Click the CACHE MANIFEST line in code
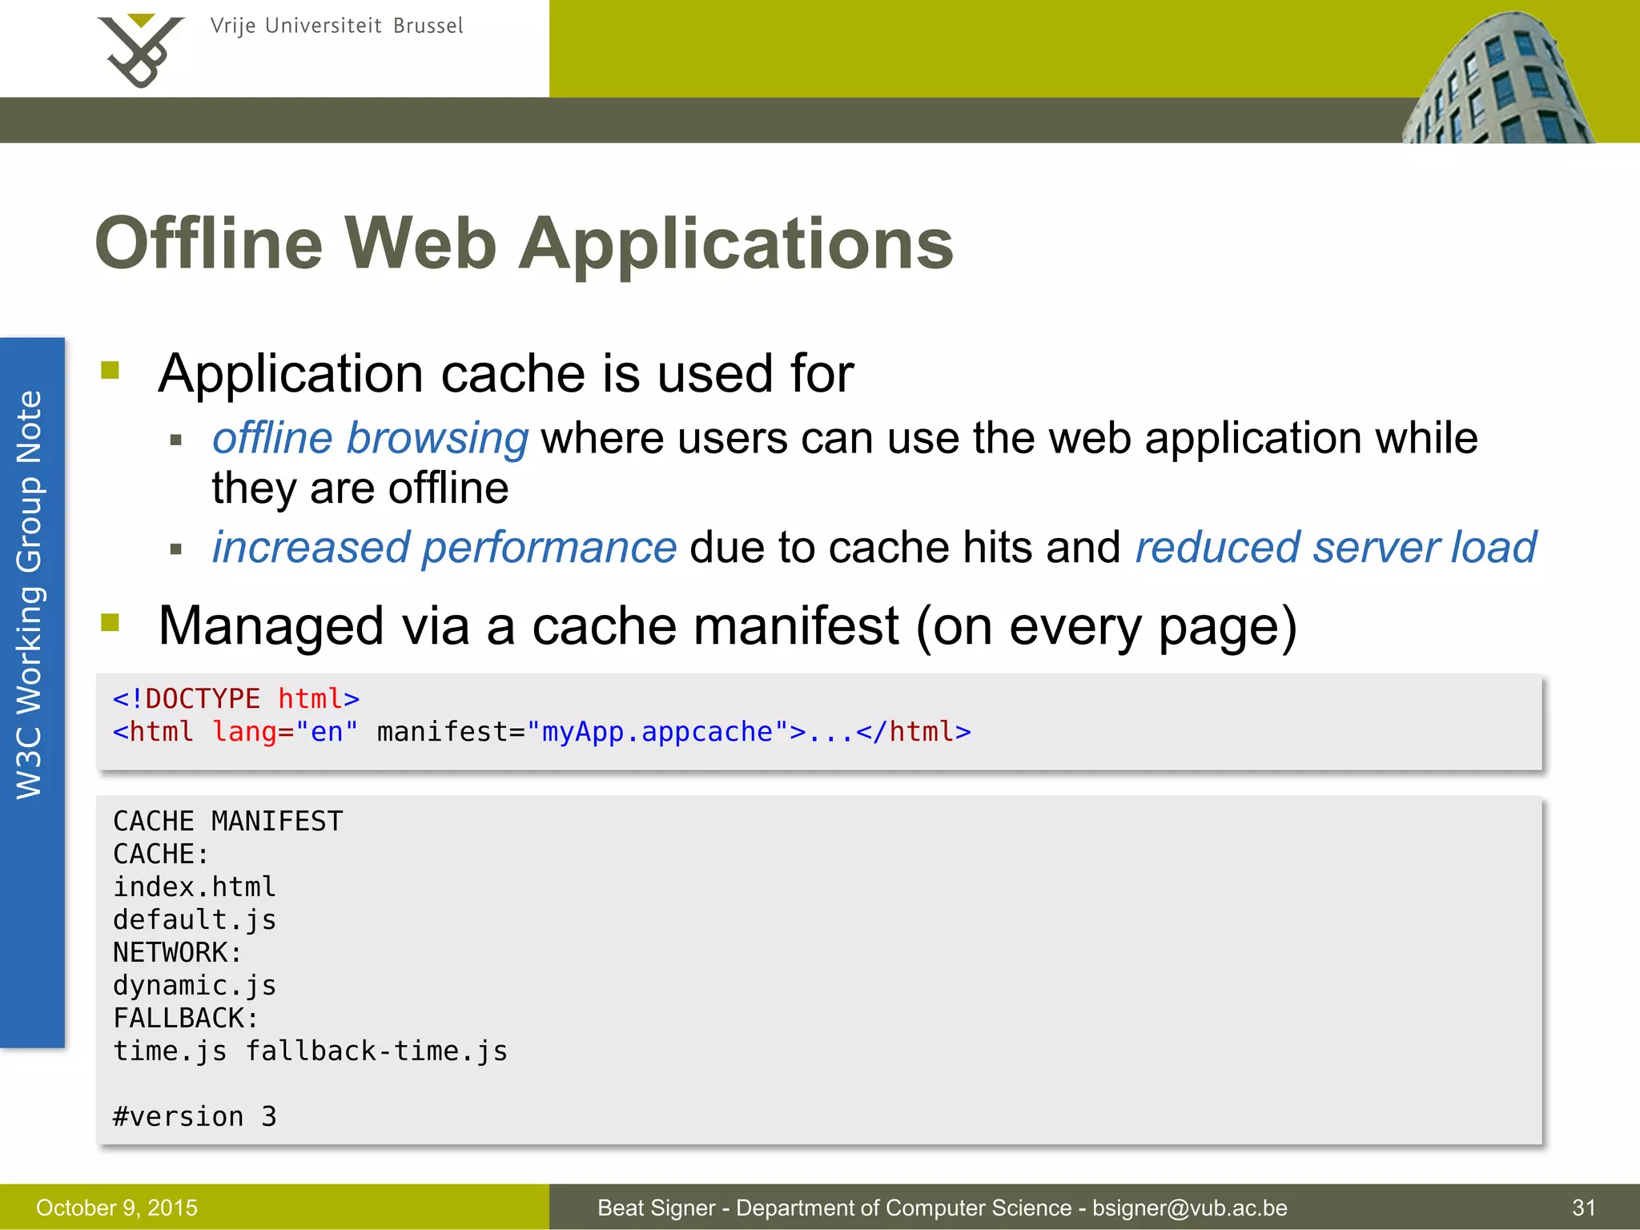 [228, 822]
